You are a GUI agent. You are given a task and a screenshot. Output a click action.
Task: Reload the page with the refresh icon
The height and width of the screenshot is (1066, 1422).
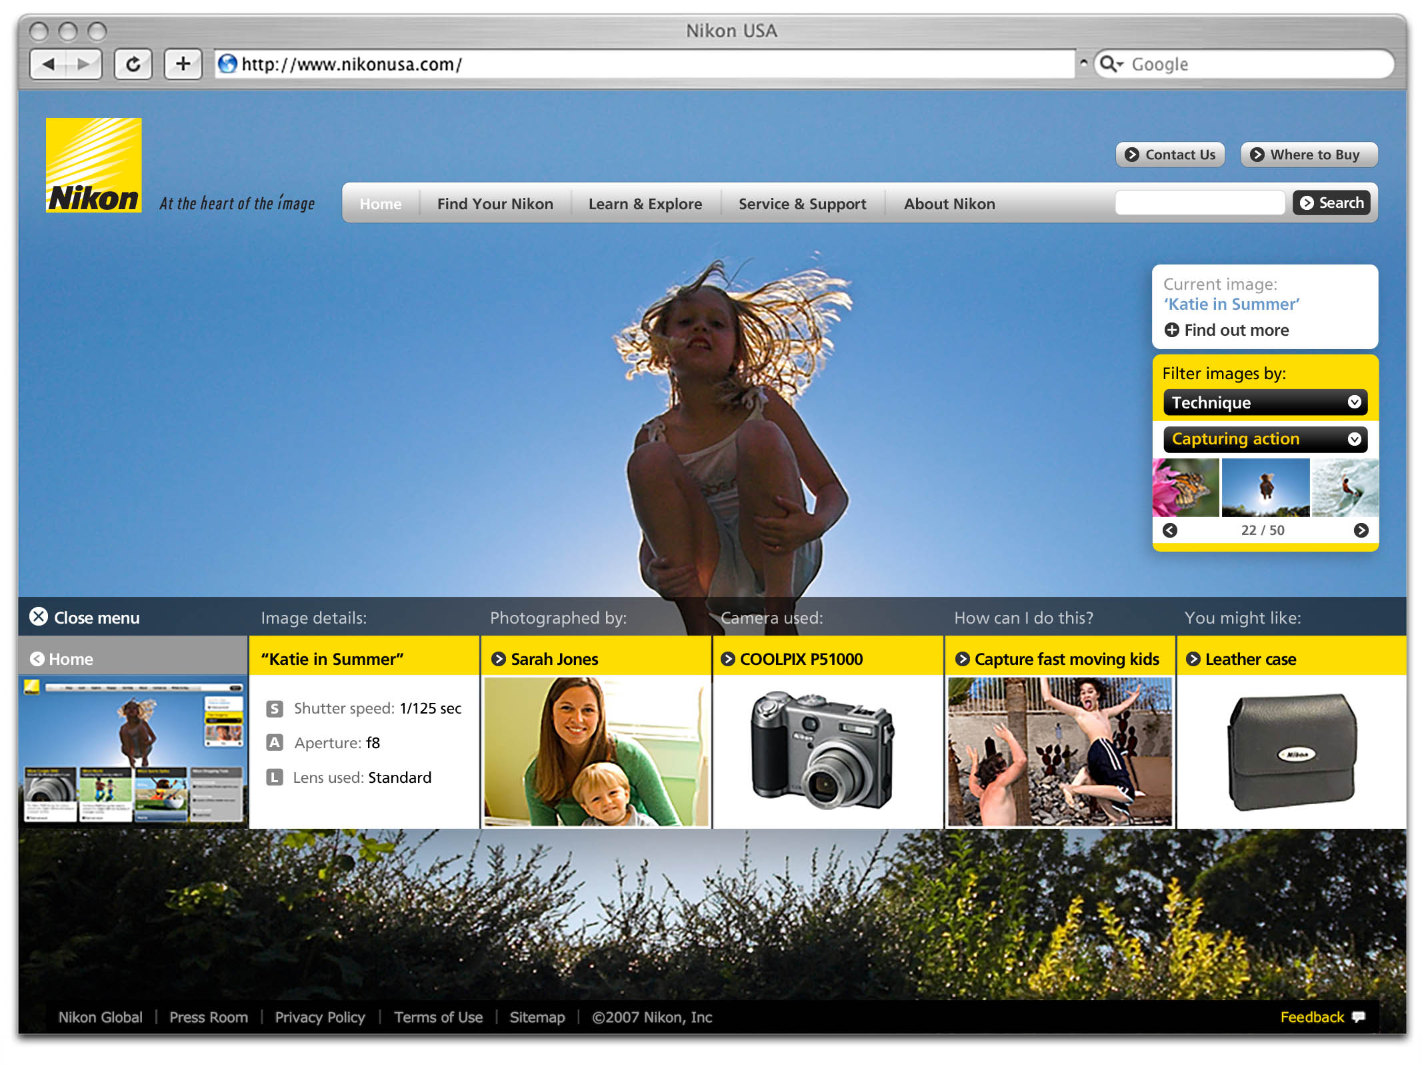coord(133,64)
